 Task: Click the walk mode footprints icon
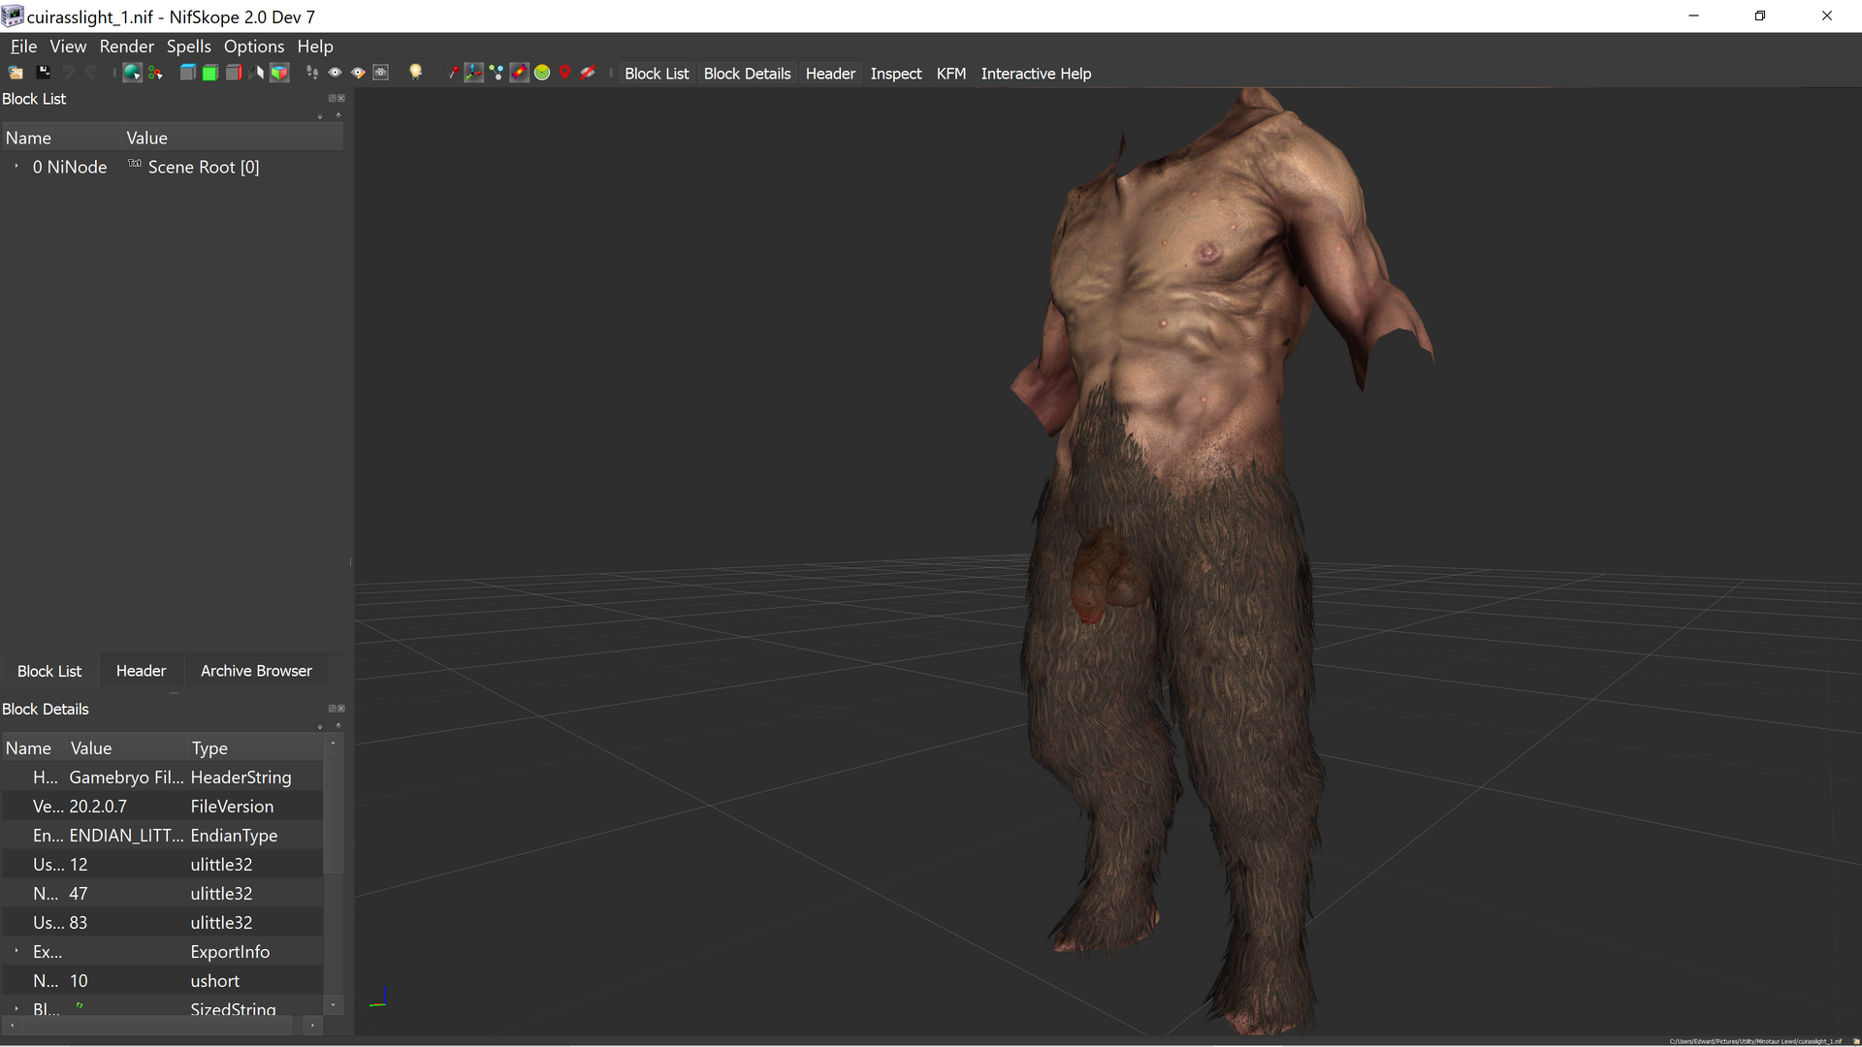[312, 73]
